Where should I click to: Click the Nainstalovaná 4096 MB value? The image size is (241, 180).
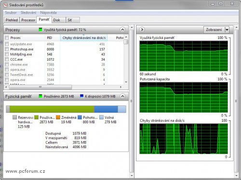[80, 147]
